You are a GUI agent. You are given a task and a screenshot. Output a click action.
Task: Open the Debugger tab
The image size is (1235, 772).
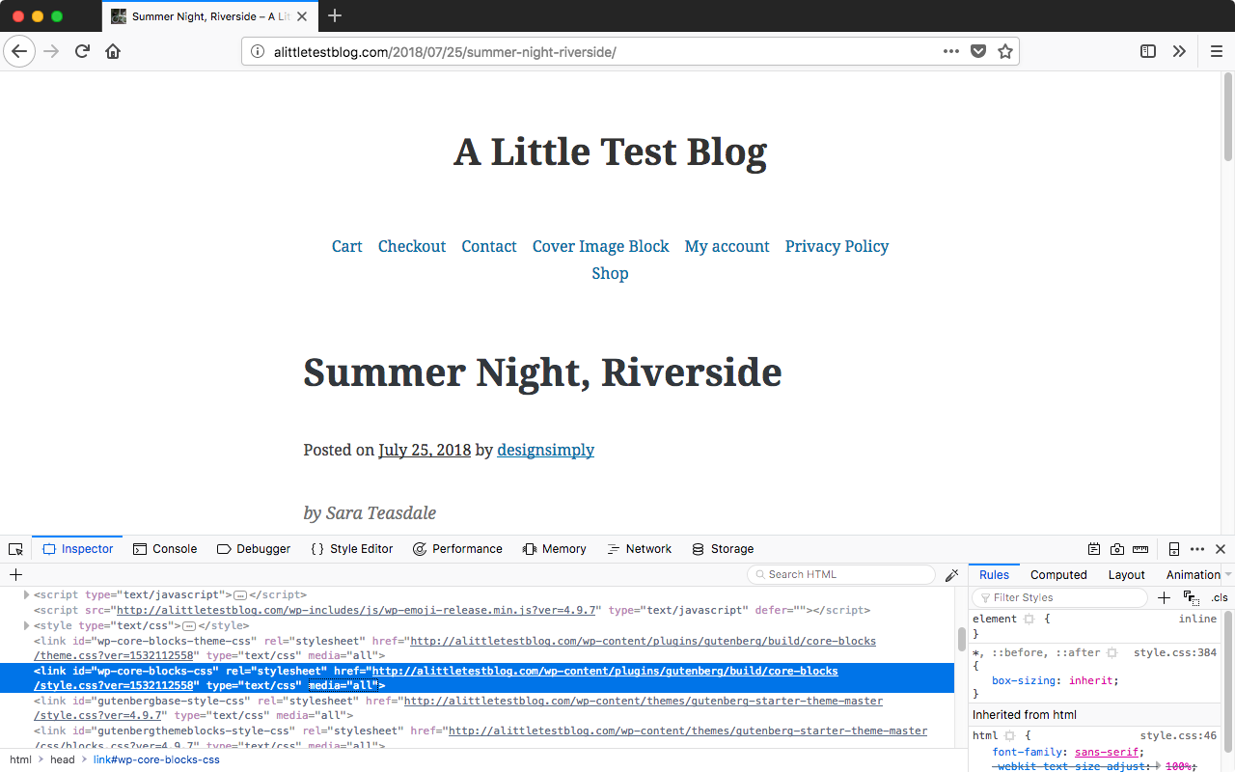click(254, 549)
